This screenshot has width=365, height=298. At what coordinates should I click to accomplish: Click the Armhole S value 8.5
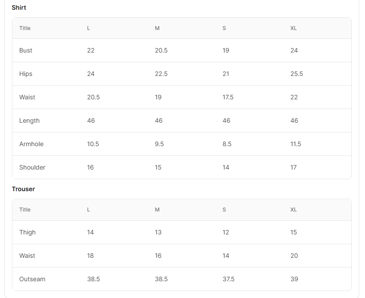click(x=227, y=144)
